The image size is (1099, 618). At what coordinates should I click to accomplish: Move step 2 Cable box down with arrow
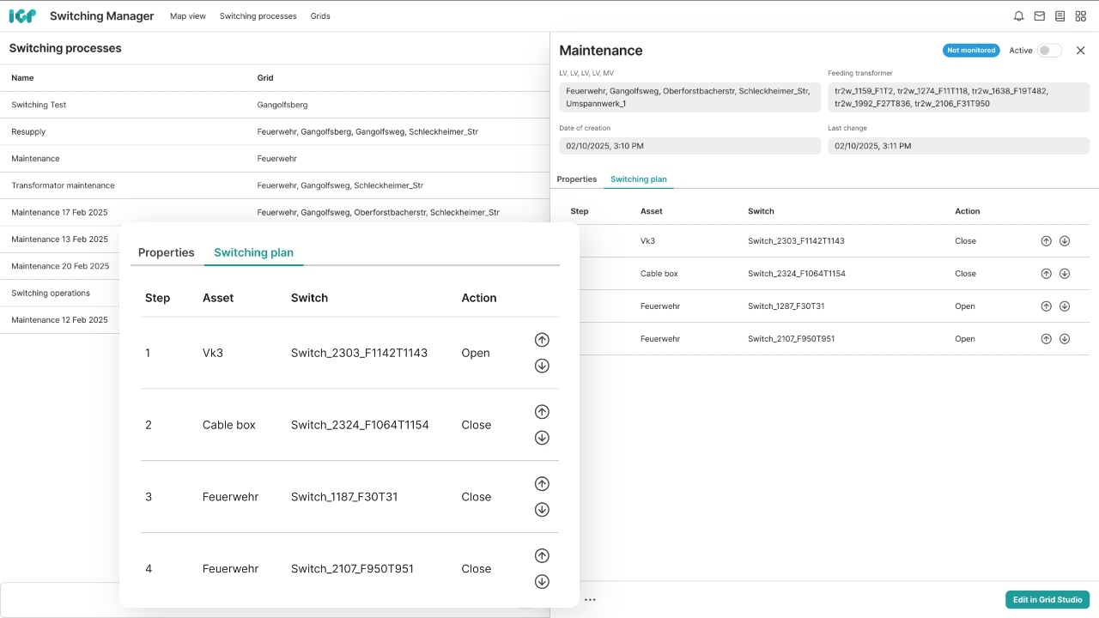[542, 437]
